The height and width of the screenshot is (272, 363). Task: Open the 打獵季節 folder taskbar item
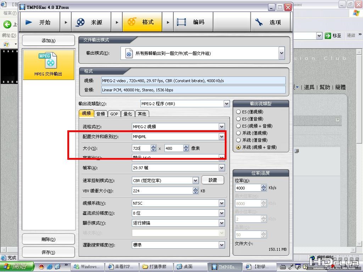coord(156,267)
